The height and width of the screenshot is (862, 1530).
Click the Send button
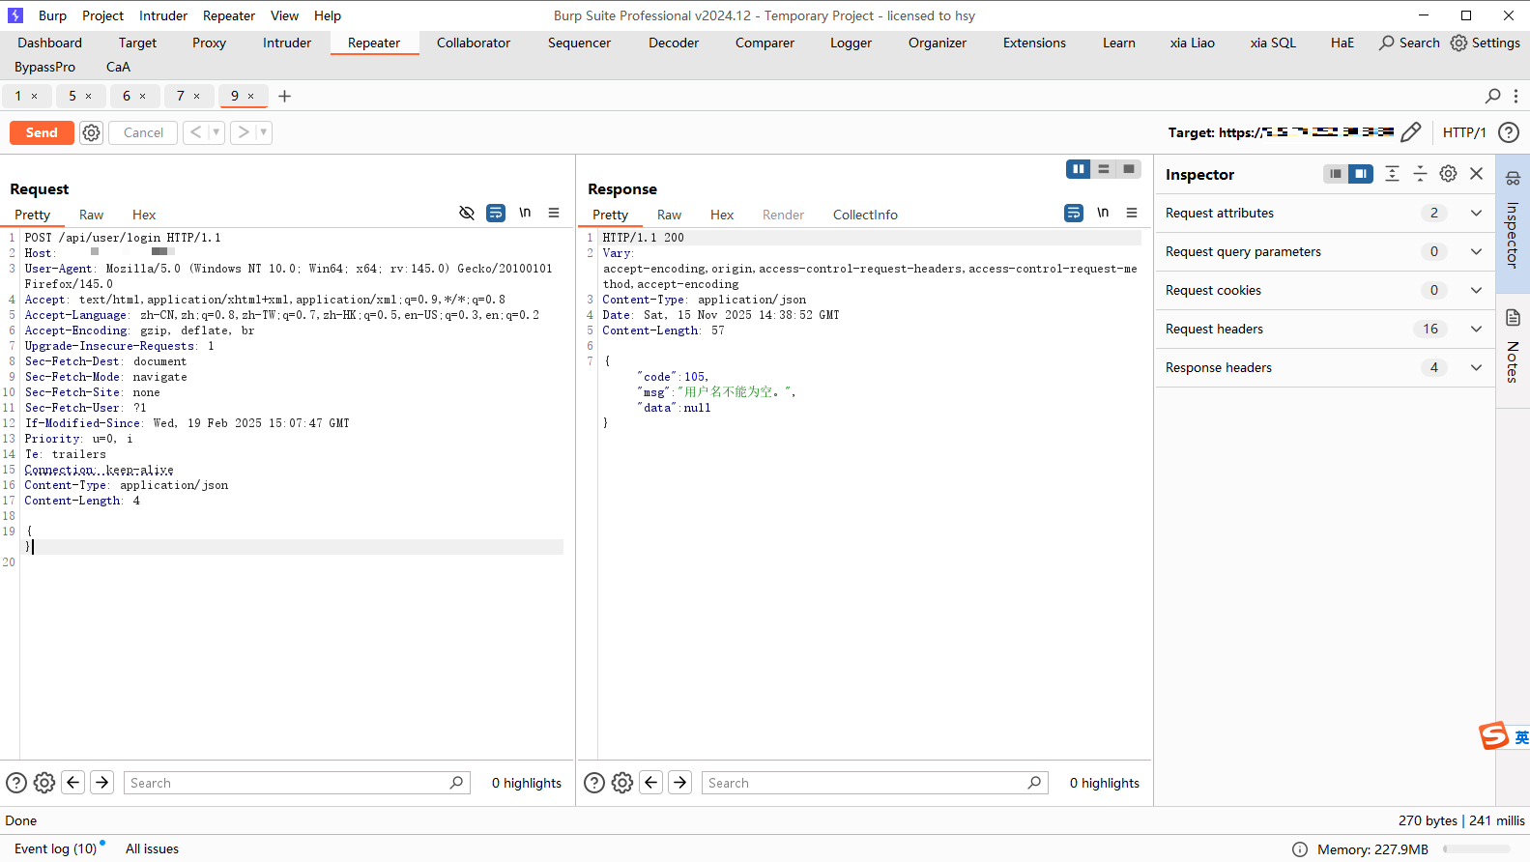click(42, 132)
